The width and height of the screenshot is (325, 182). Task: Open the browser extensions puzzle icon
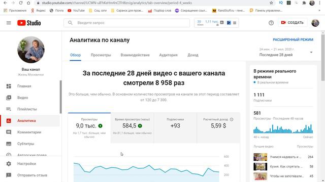tap(304, 3)
